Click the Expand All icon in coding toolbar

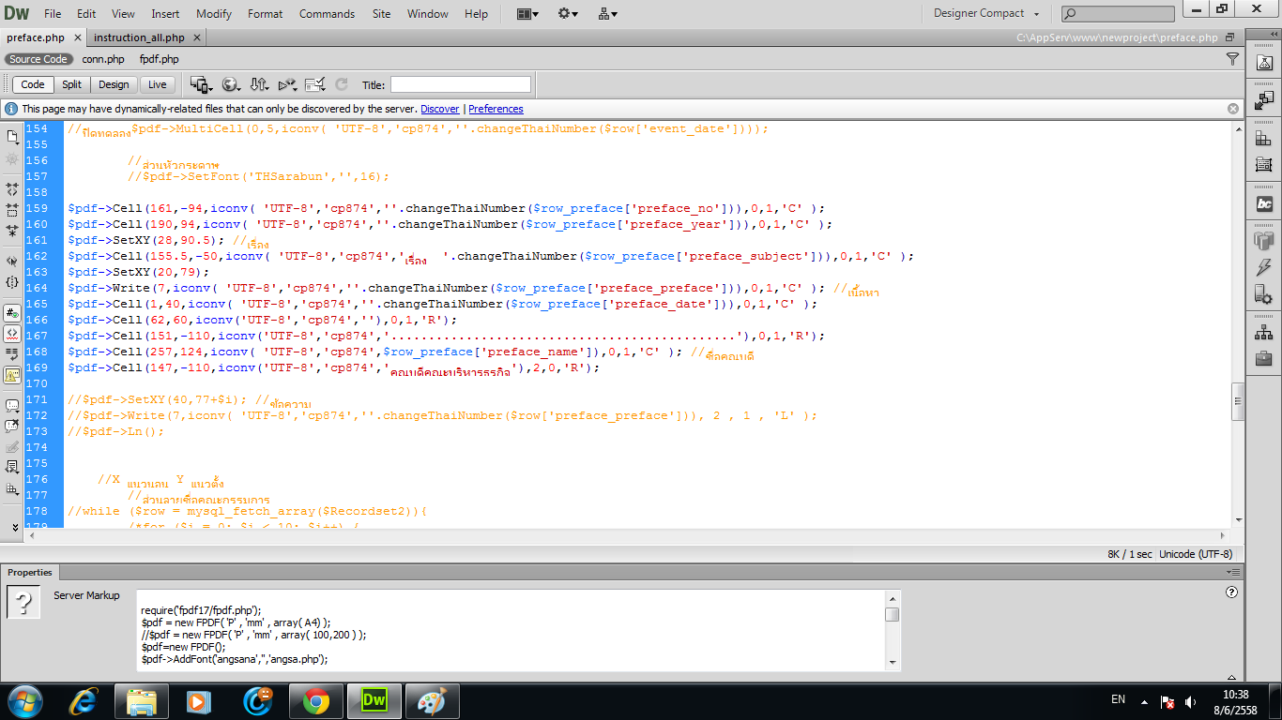12,231
